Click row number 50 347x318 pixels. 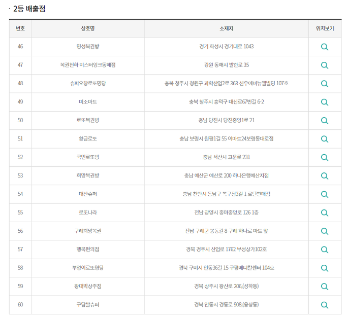tap(20, 120)
